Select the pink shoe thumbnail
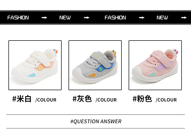This screenshot has height=135, width=191. click(x=155, y=65)
